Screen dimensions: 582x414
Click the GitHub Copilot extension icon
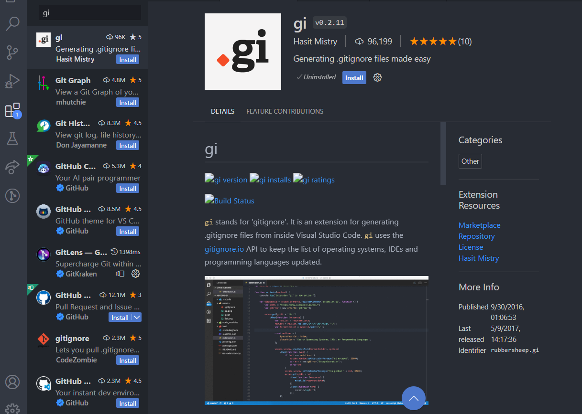pyautogui.click(x=44, y=169)
